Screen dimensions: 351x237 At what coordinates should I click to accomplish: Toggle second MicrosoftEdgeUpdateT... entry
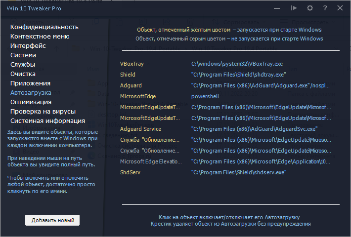pos(150,118)
